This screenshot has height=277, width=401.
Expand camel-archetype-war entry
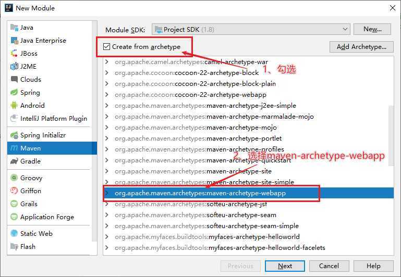pos(107,62)
